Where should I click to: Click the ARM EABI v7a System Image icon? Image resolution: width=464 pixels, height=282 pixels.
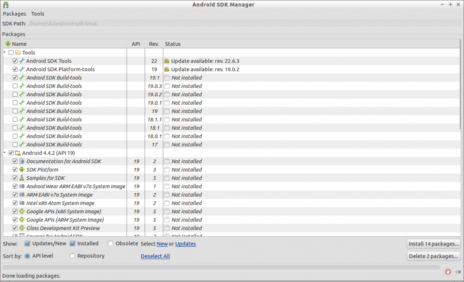22,195
